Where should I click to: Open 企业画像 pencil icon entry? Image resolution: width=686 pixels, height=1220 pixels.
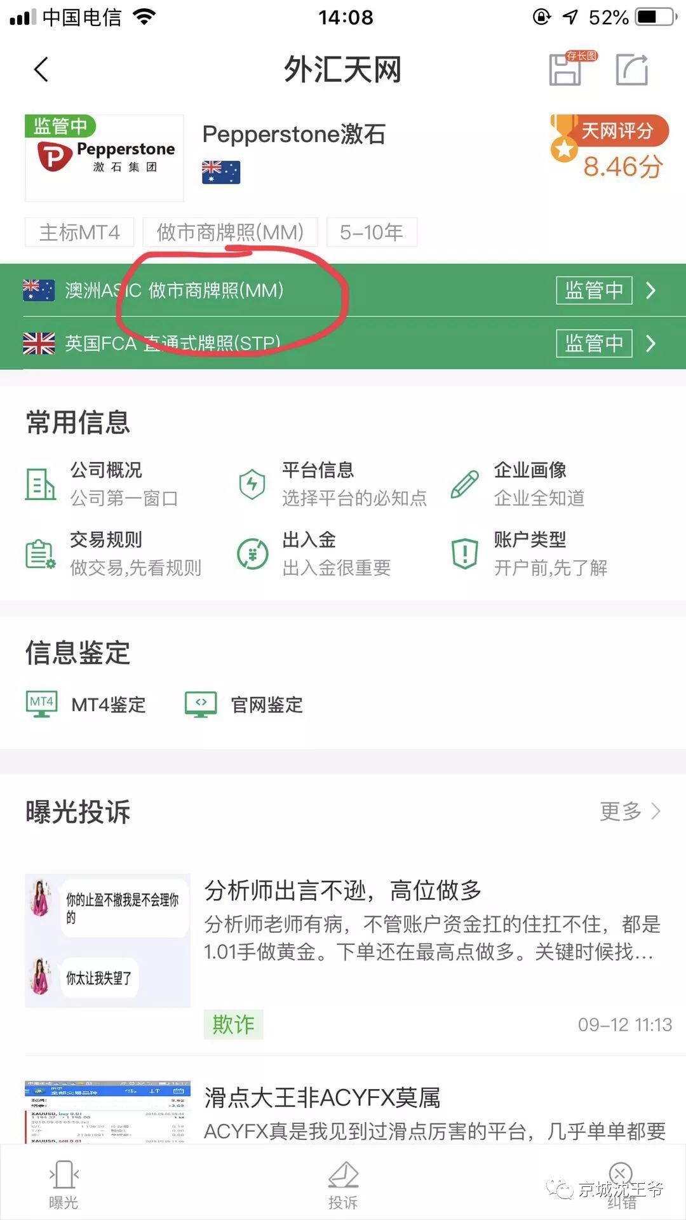click(517, 484)
